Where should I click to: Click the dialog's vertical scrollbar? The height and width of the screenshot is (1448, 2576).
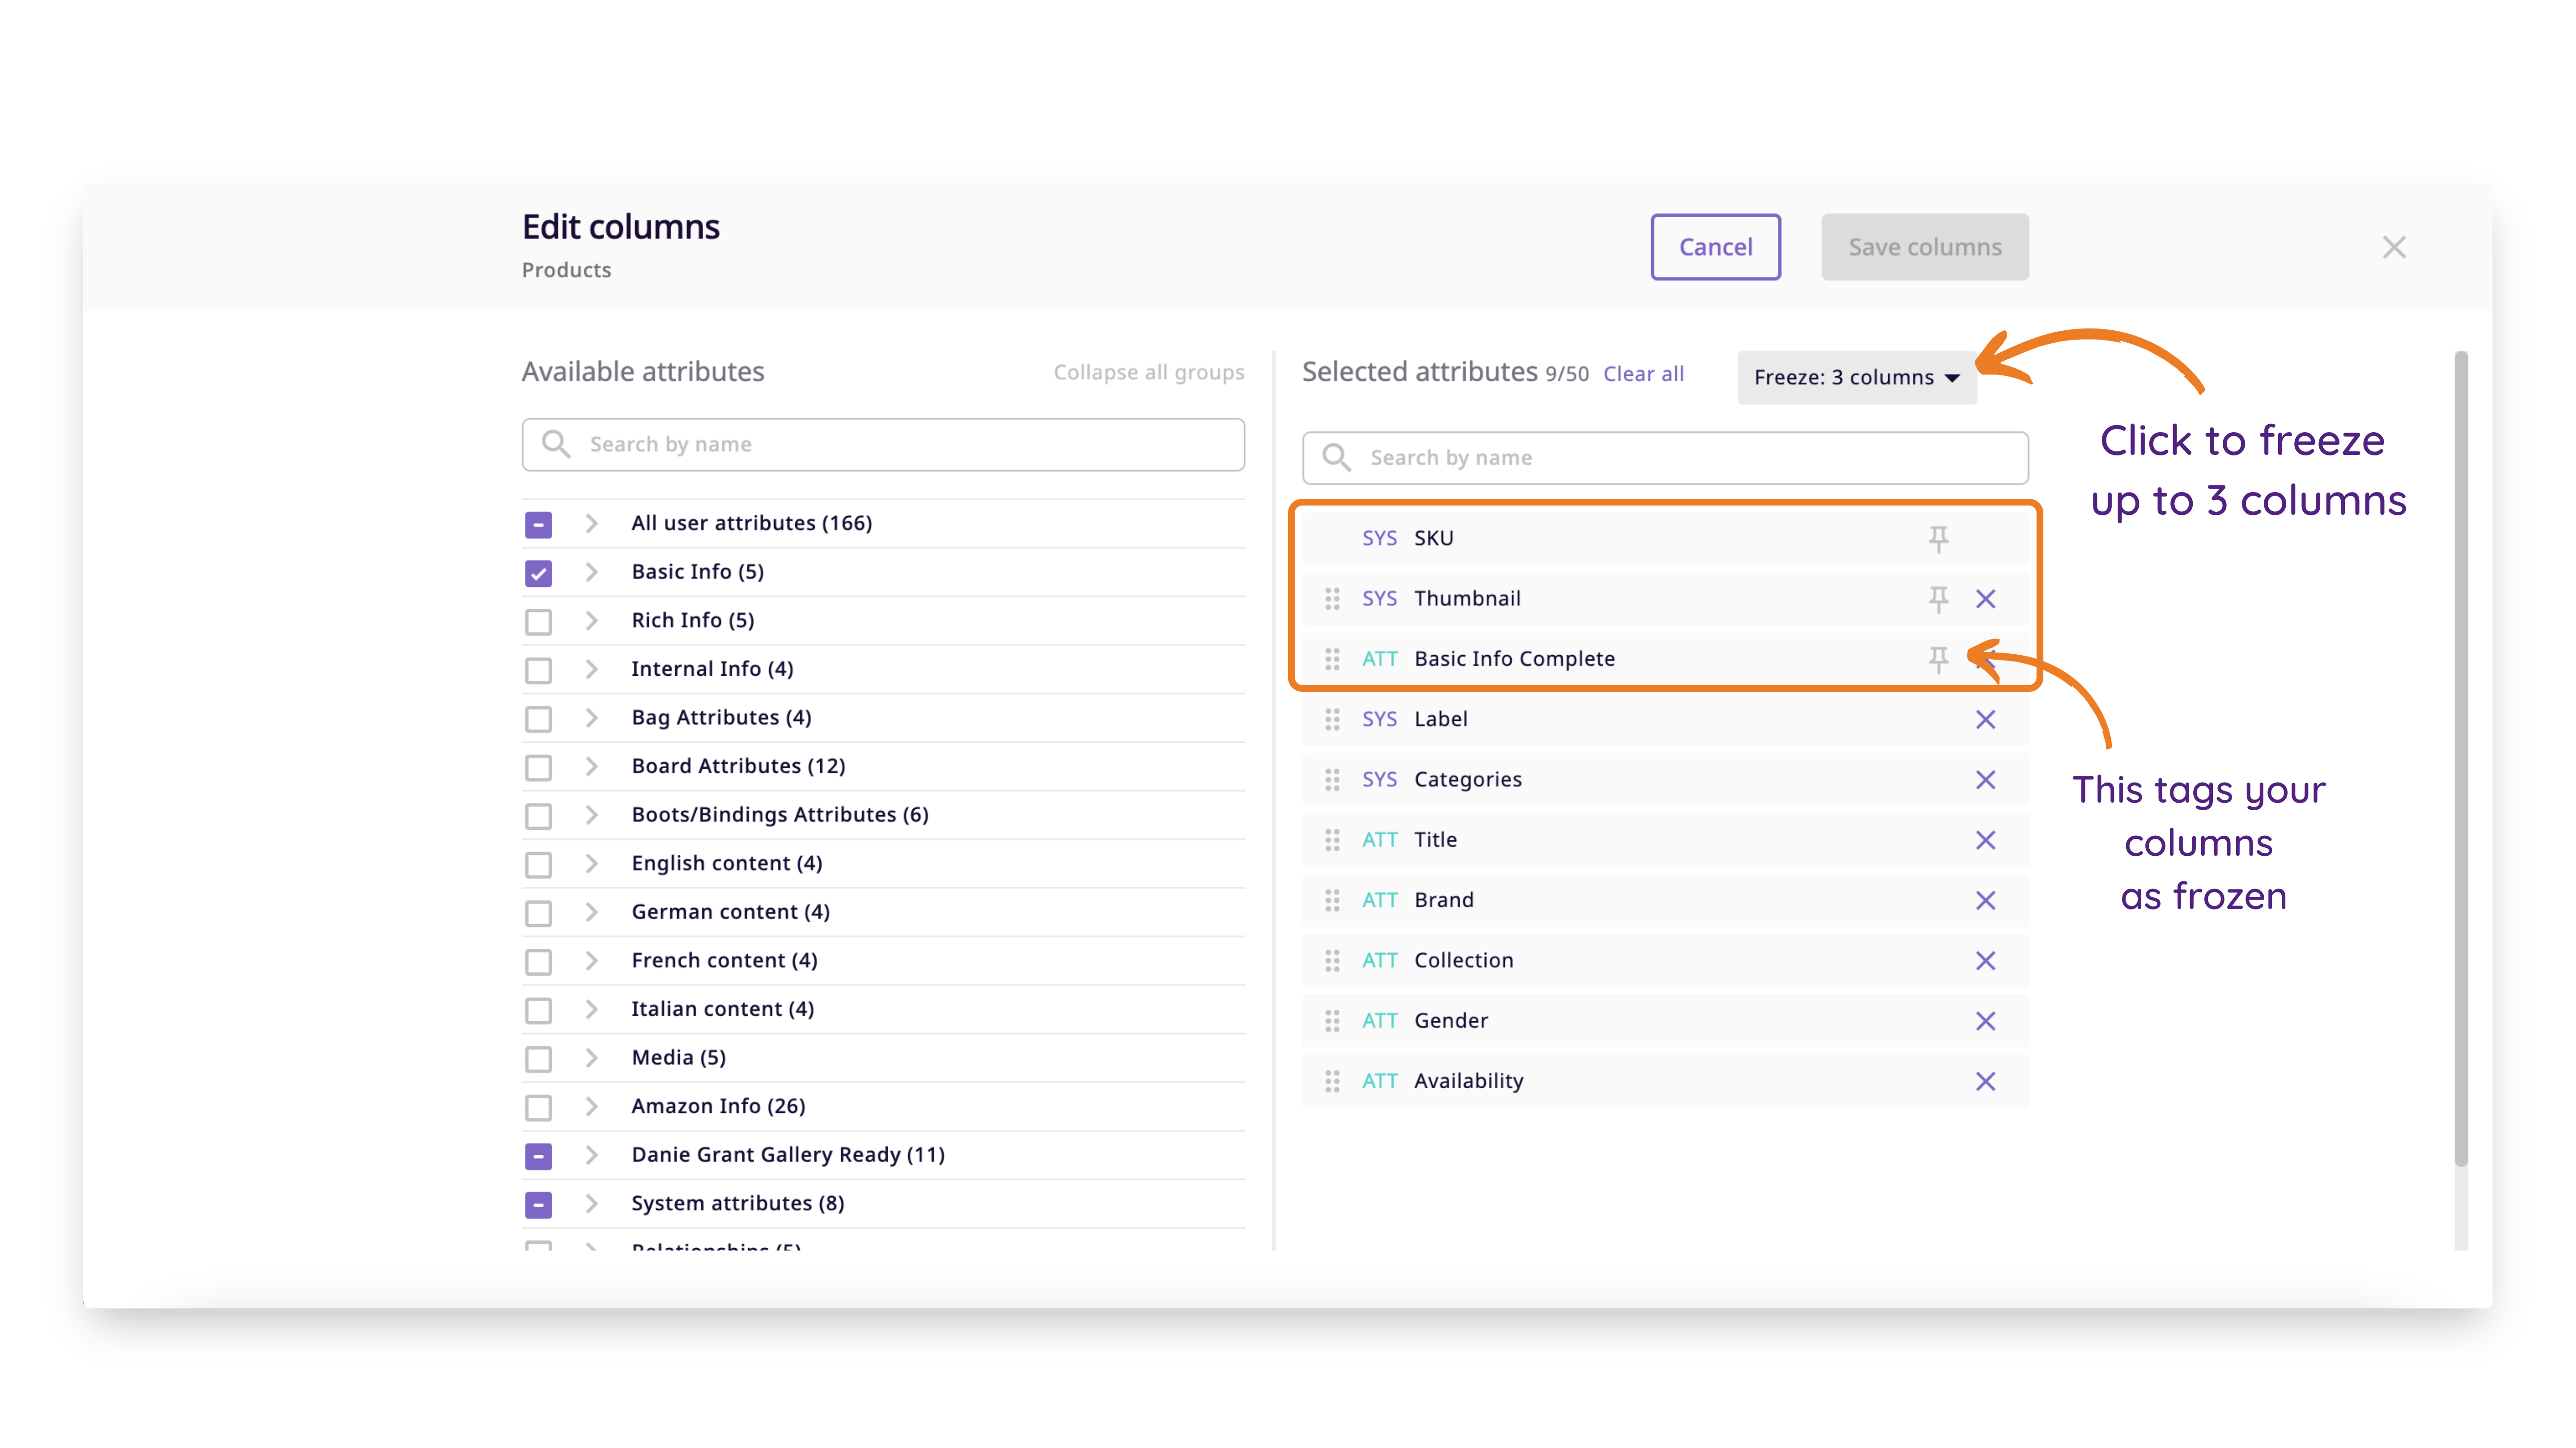click(2461, 759)
